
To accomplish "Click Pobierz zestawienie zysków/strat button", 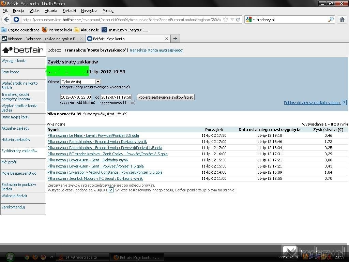I will point(166,97).
